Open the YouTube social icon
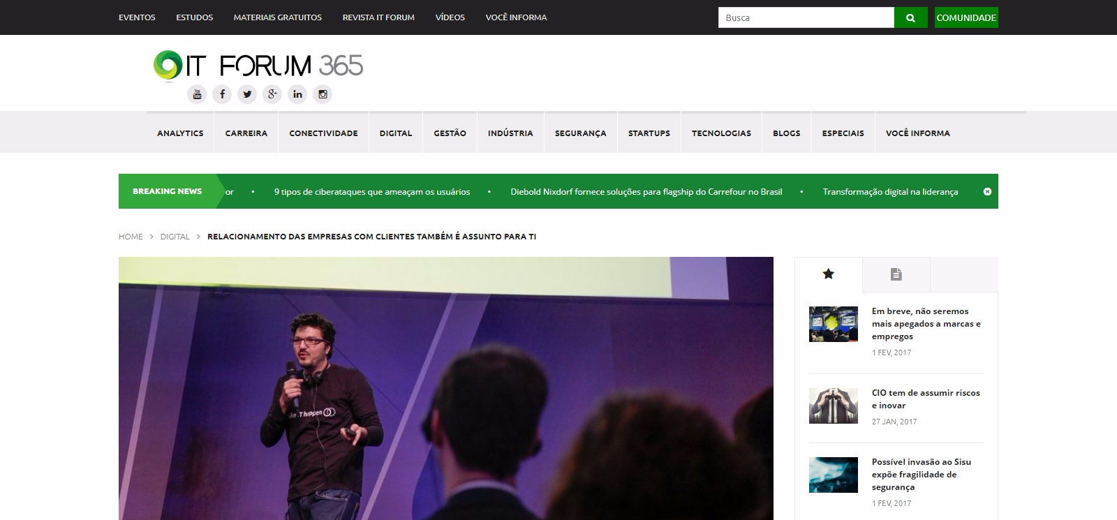 (197, 94)
